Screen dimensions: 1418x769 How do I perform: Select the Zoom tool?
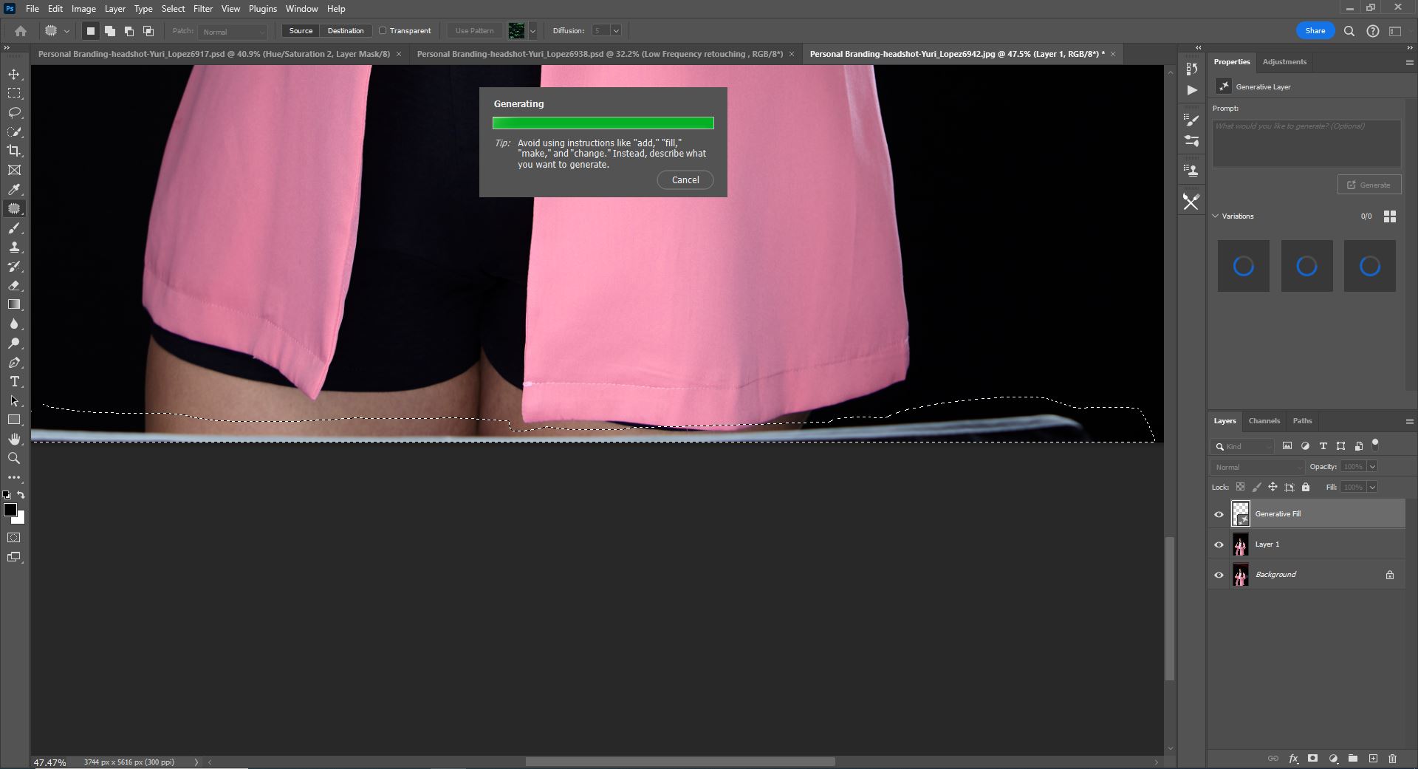tap(13, 458)
